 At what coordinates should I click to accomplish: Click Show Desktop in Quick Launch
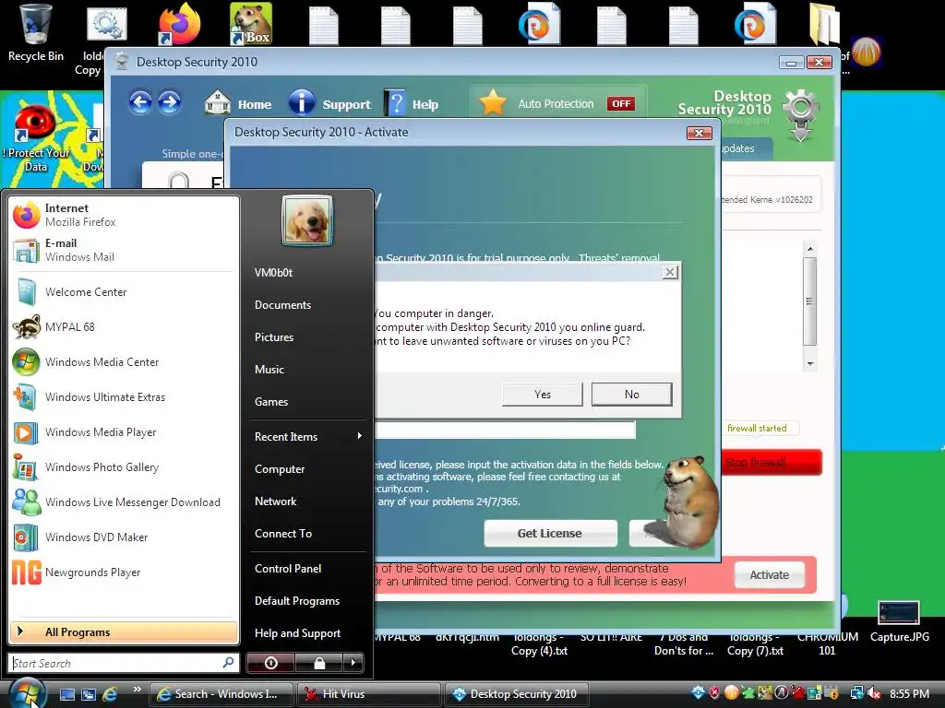[x=67, y=694]
